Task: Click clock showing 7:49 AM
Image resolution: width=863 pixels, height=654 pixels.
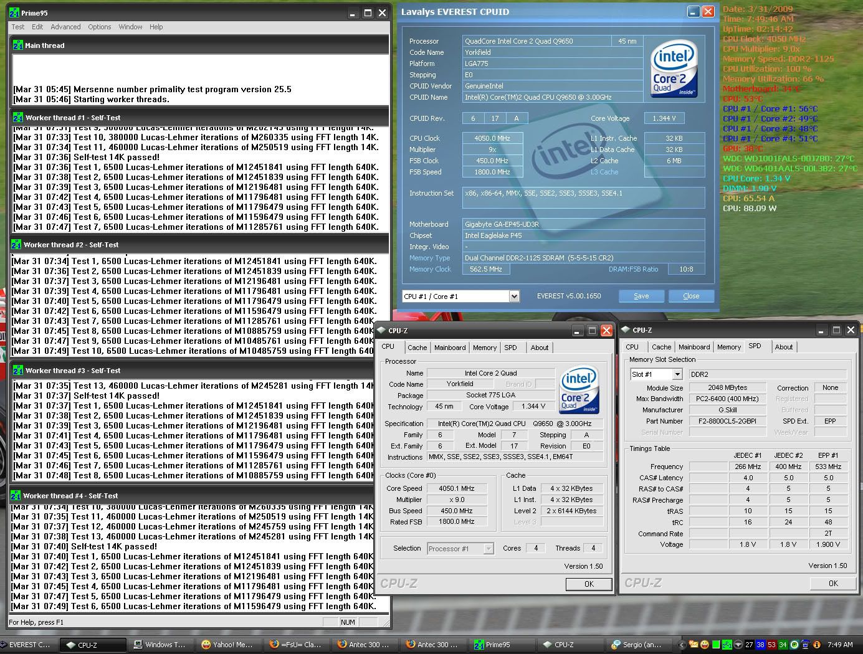Action: [x=839, y=645]
